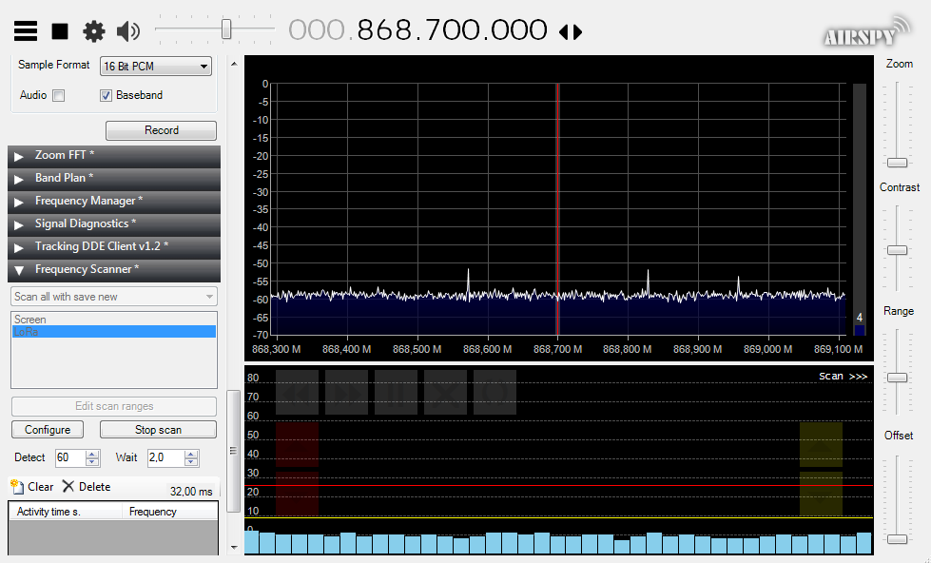
Task: Pause scanning with the scanner pause button
Action: pyautogui.click(x=396, y=393)
